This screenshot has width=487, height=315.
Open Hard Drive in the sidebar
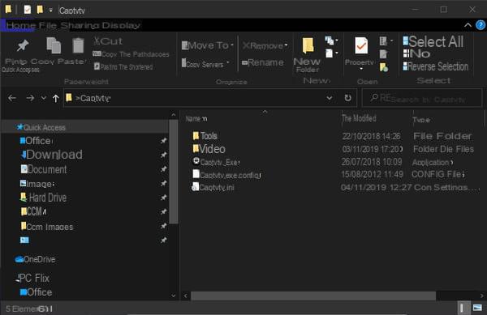coord(43,198)
